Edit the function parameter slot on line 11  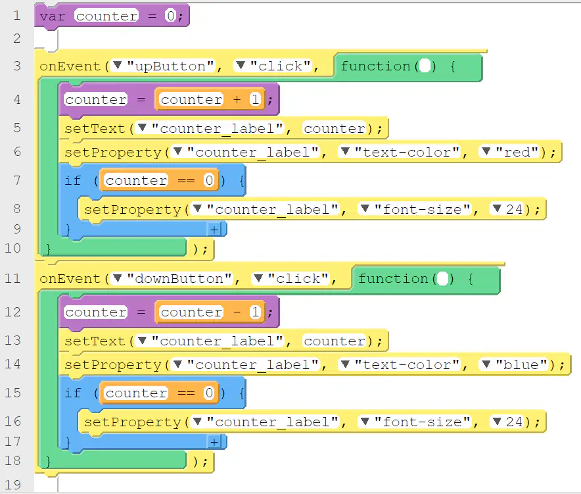(x=443, y=278)
